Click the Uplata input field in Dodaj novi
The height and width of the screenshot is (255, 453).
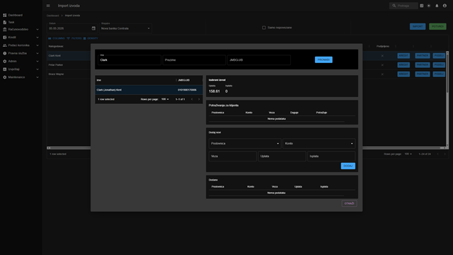282,156
